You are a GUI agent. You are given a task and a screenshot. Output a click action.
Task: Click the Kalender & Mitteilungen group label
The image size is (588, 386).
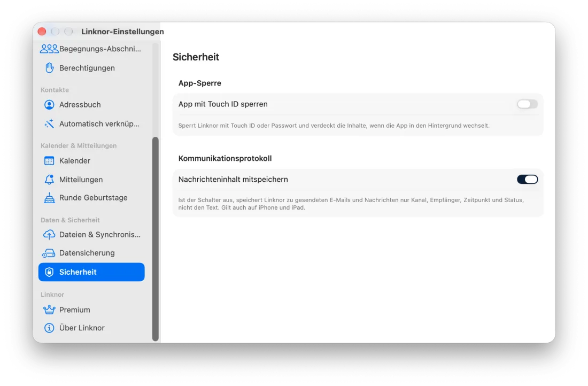(79, 146)
